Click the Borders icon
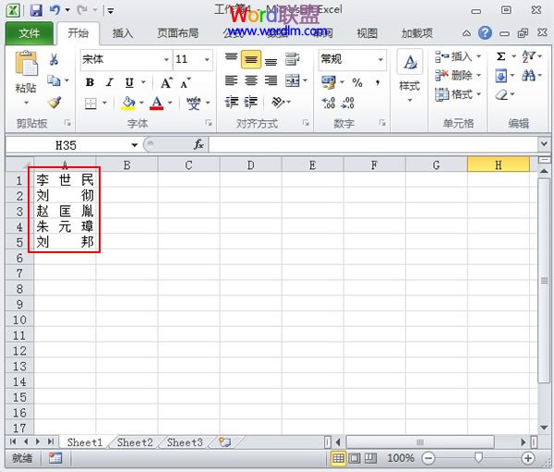554x472 pixels. [90, 103]
